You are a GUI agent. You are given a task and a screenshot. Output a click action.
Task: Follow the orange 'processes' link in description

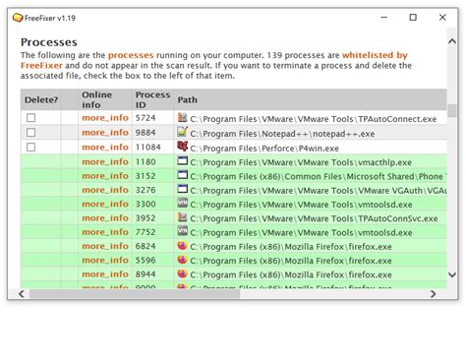131,55
